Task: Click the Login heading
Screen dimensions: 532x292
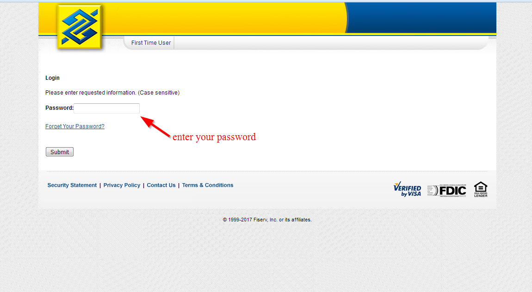Action: click(x=53, y=78)
